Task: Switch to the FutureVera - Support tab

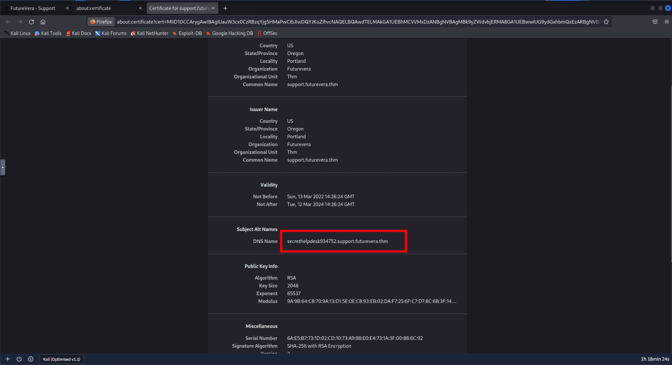Action: tap(33, 8)
